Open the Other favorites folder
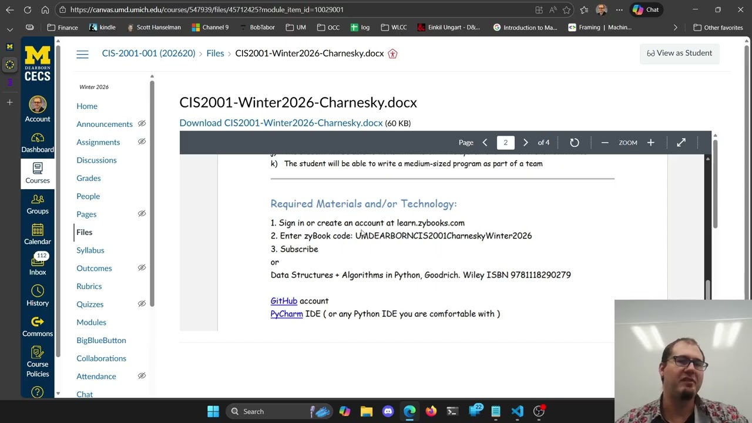The height and width of the screenshot is (423, 752). point(718,27)
